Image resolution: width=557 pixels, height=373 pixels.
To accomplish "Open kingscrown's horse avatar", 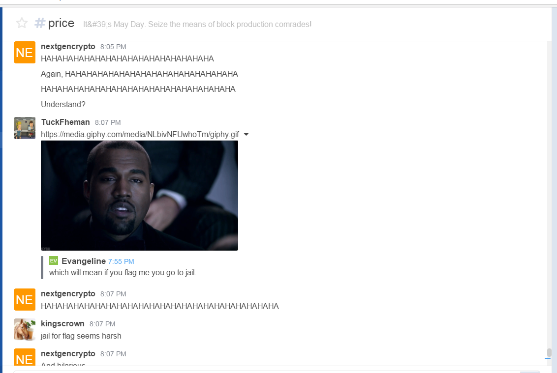I will [25, 329].
